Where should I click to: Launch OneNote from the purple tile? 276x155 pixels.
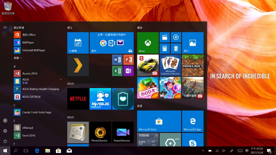tap(128, 71)
